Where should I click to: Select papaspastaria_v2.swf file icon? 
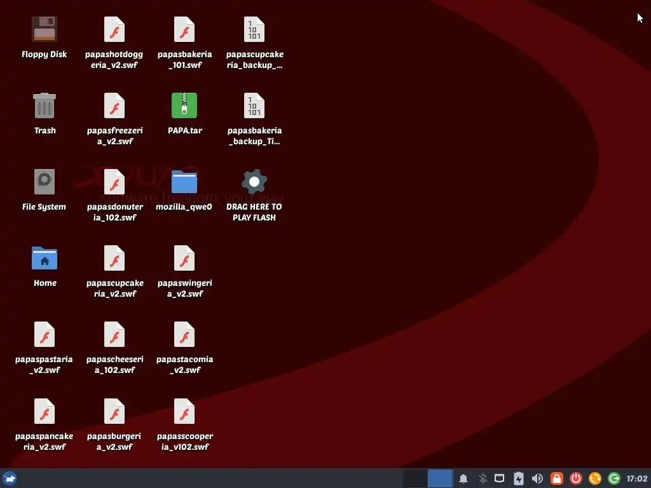point(44,334)
